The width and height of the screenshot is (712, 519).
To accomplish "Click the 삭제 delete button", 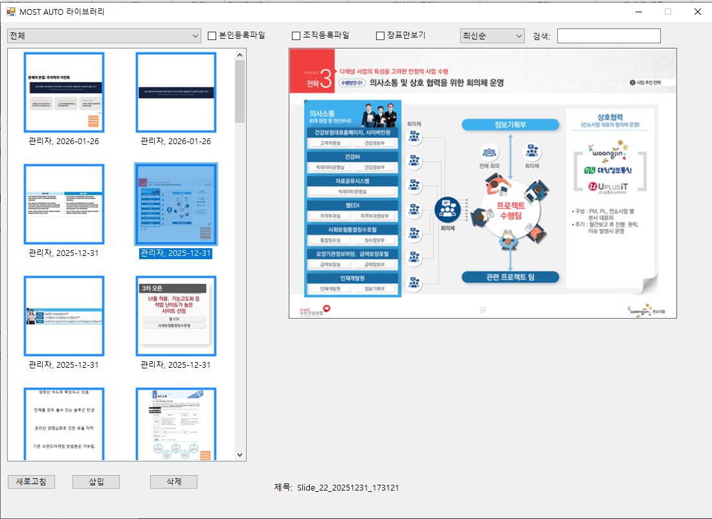I will click(x=173, y=482).
